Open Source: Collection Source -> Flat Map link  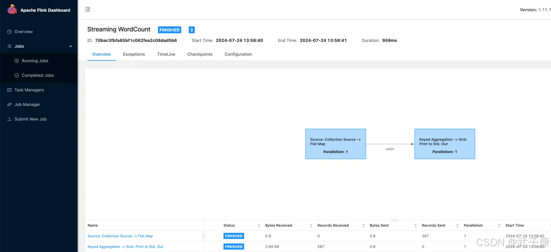[x=120, y=236]
